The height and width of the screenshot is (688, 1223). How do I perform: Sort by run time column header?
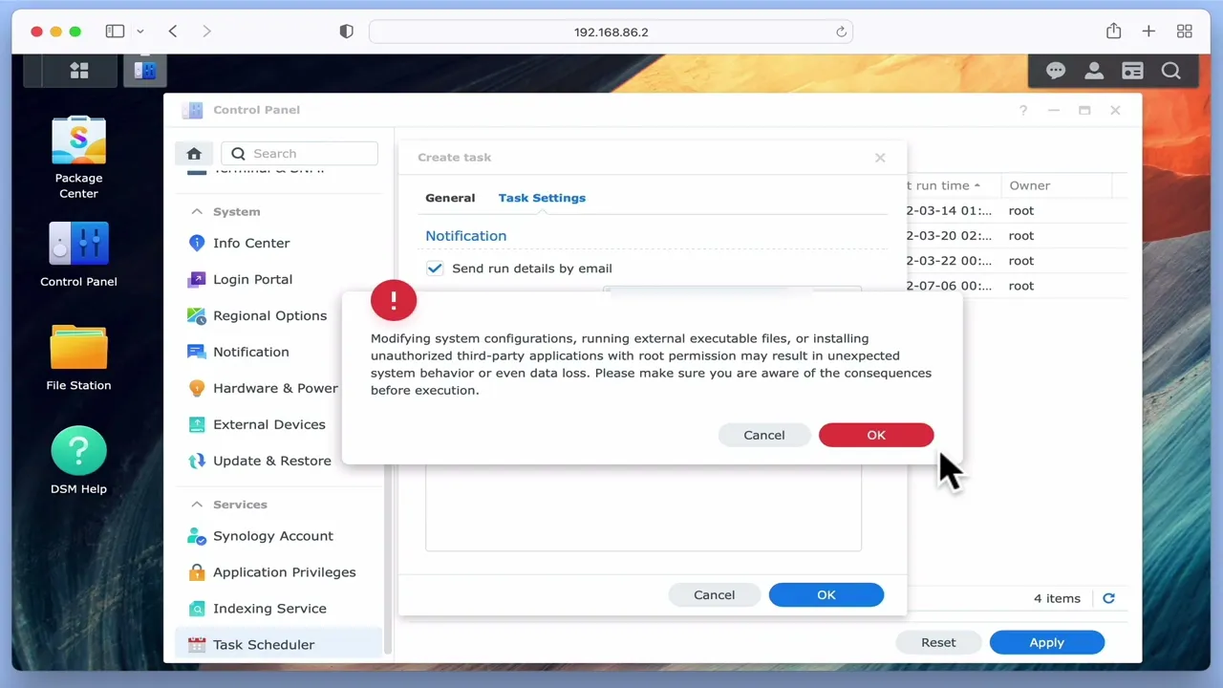point(942,185)
